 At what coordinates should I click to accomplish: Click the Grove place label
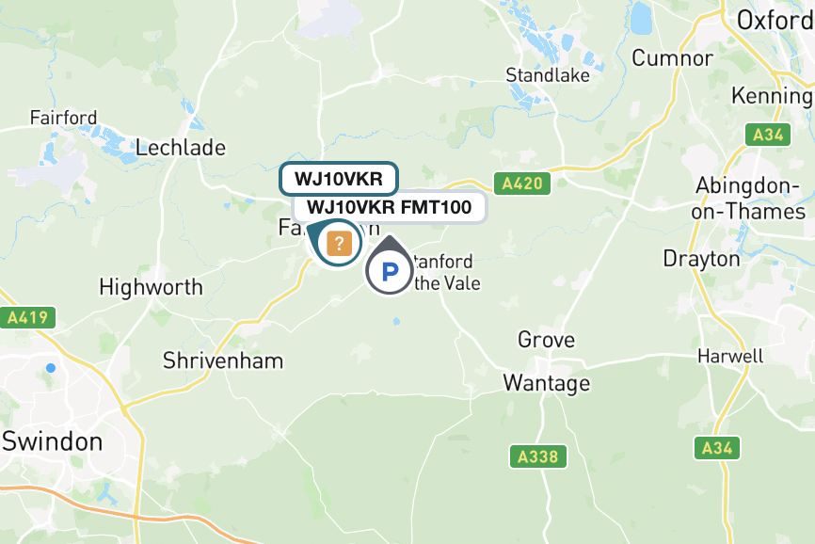tap(546, 341)
